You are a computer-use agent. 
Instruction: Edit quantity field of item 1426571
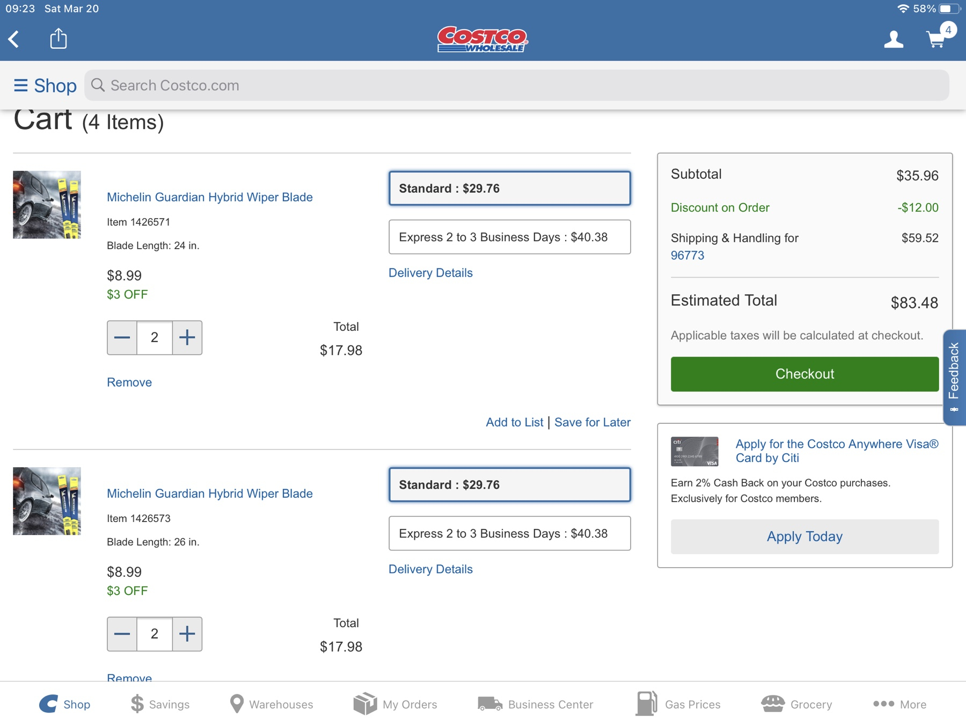(155, 338)
